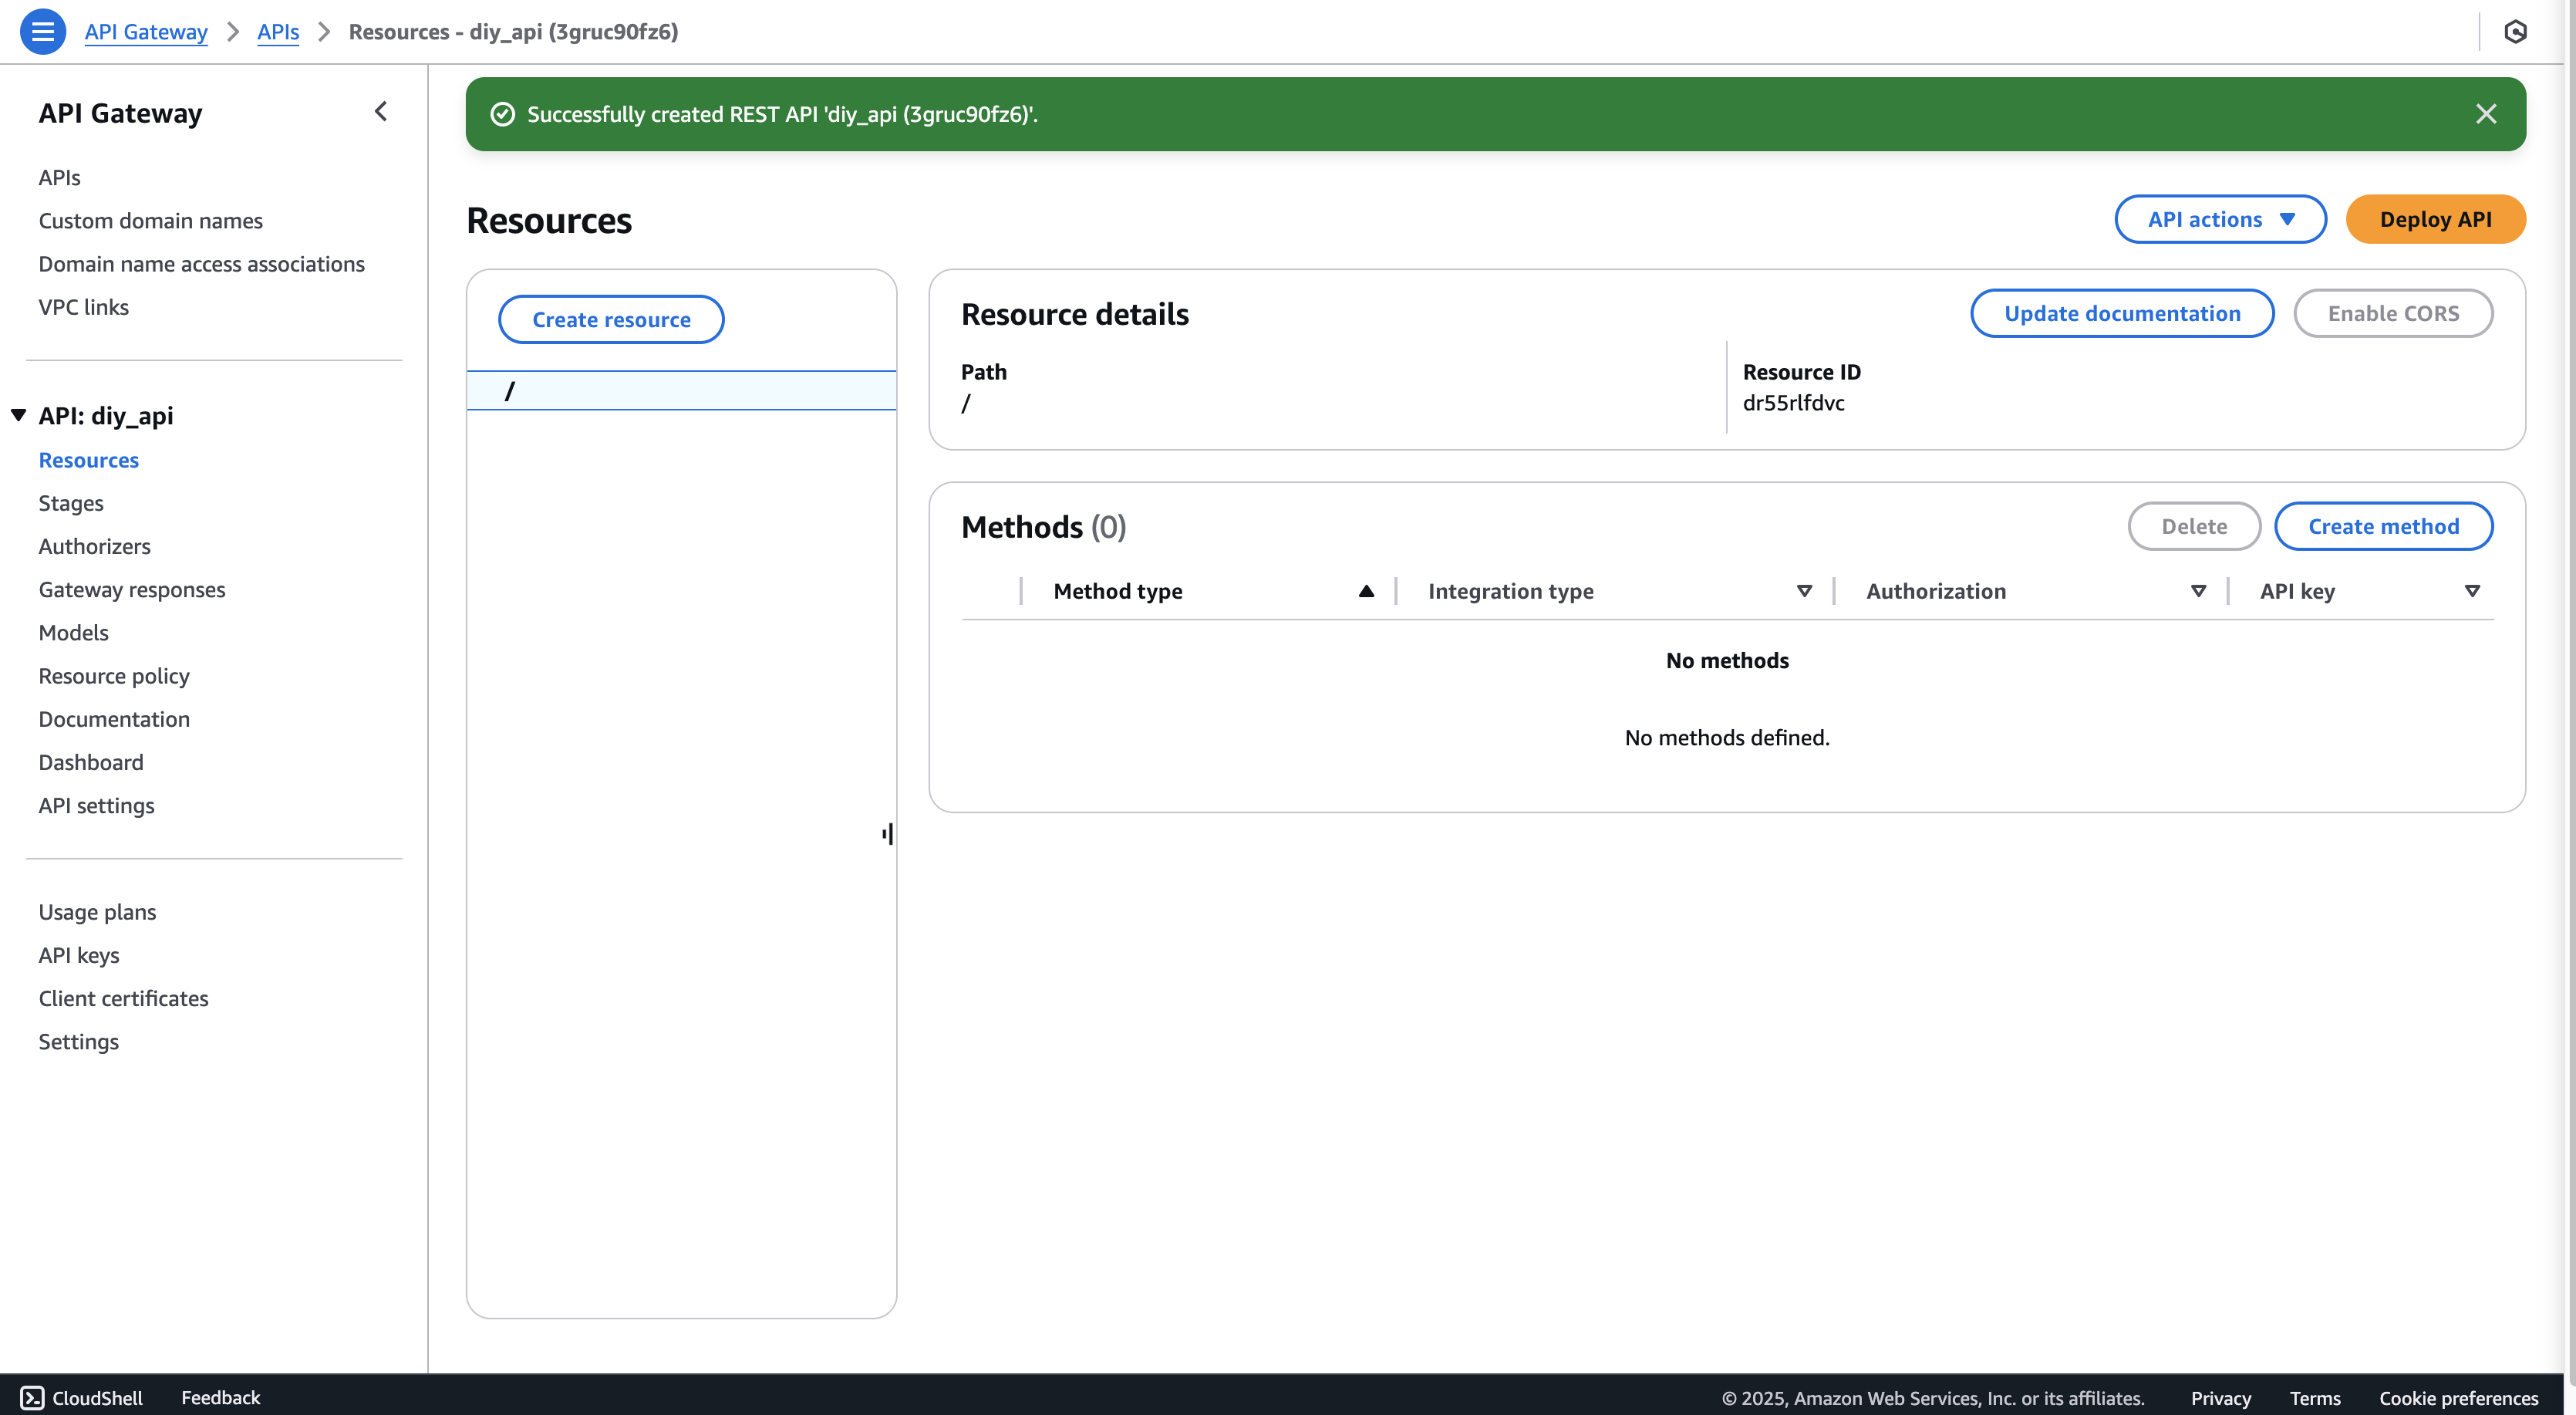Click the Deploy API button
The image size is (2576, 1415).
pyautogui.click(x=2435, y=219)
